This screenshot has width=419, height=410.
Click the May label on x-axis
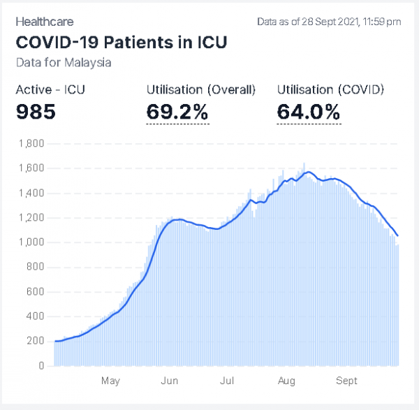pos(110,381)
